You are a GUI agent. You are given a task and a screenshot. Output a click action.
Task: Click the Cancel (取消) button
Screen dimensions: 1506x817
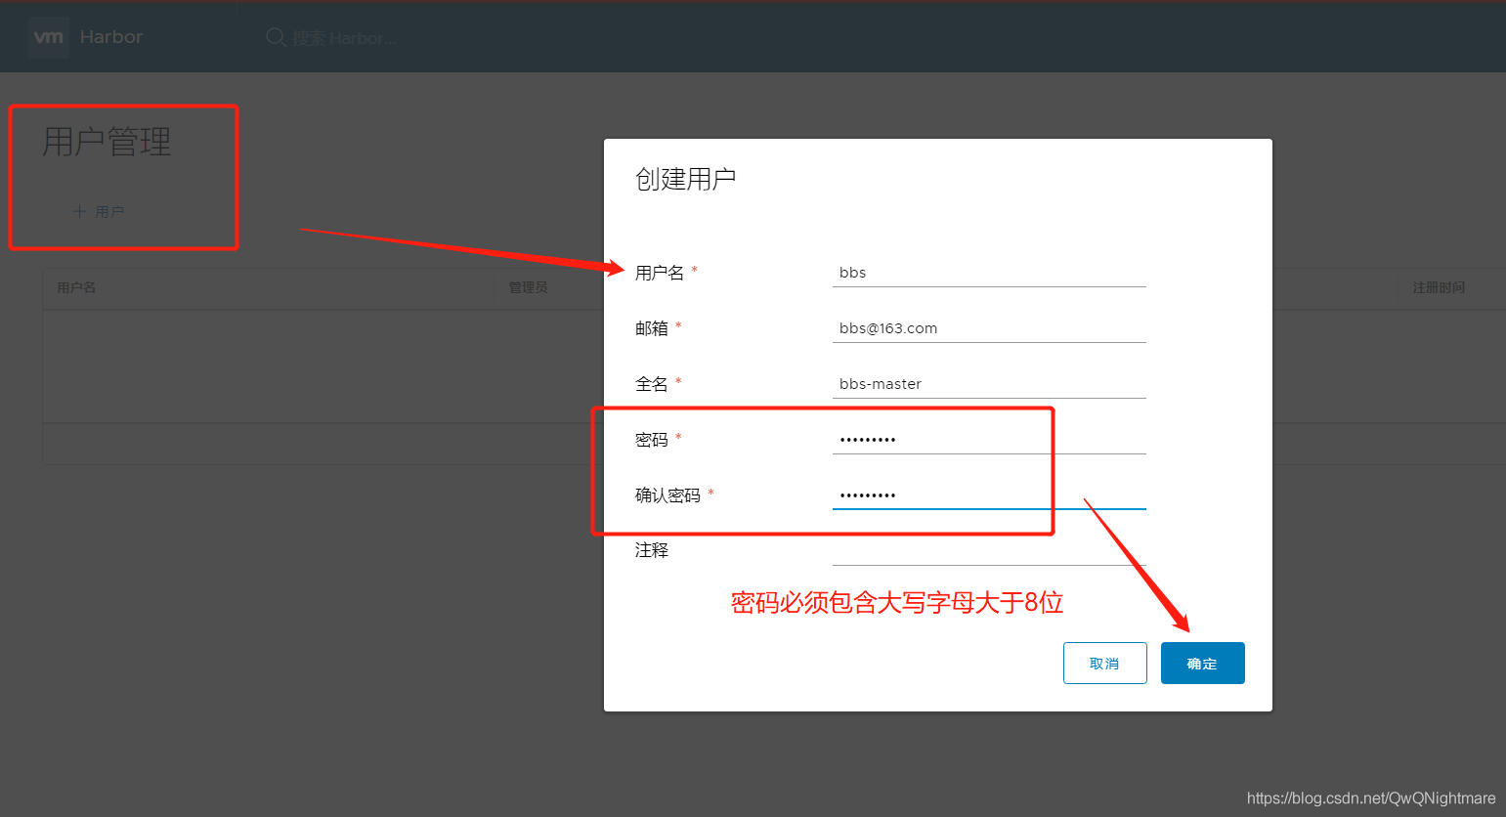tap(1105, 664)
